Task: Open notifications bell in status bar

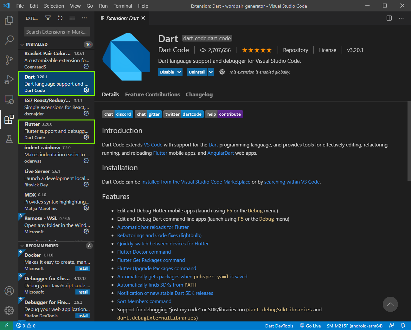Action: tap(403, 326)
